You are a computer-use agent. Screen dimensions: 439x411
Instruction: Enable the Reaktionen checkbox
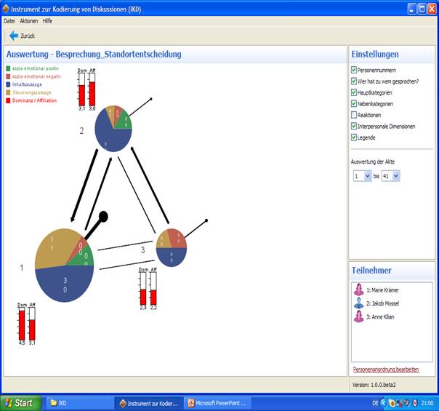pyautogui.click(x=354, y=115)
